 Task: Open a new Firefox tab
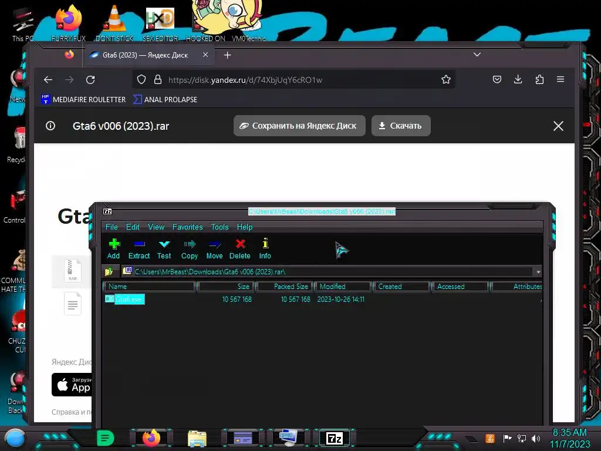click(227, 55)
